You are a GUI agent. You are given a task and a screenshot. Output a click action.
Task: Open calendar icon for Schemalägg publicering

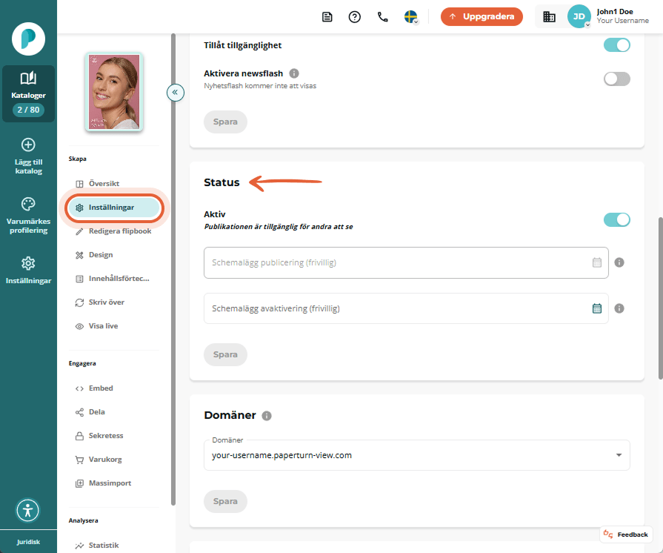coord(596,262)
